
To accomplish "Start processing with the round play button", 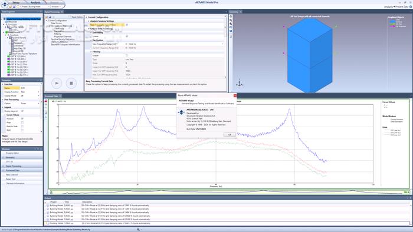I will [x=57, y=83].
